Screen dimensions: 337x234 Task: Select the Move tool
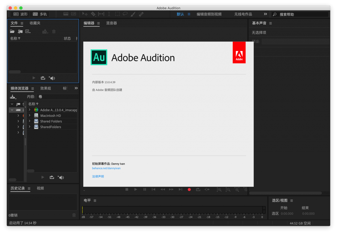click(85, 14)
